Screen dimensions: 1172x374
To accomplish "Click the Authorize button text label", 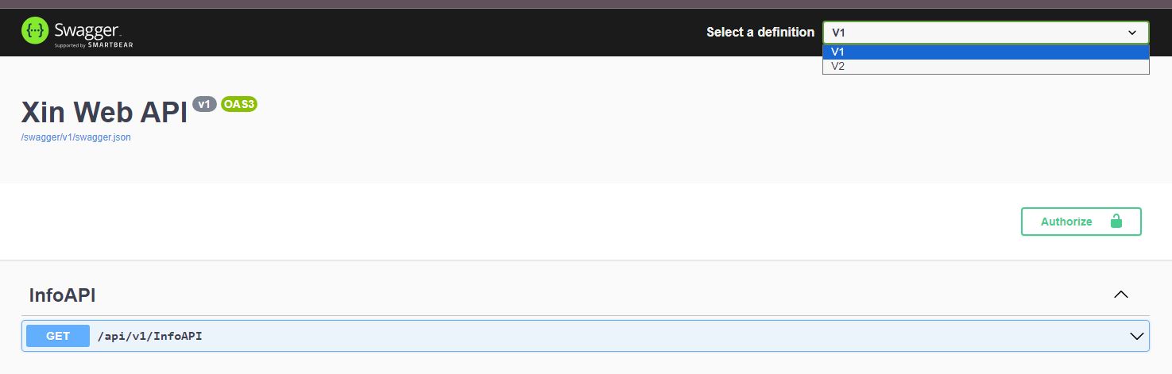I will (x=1066, y=222).
